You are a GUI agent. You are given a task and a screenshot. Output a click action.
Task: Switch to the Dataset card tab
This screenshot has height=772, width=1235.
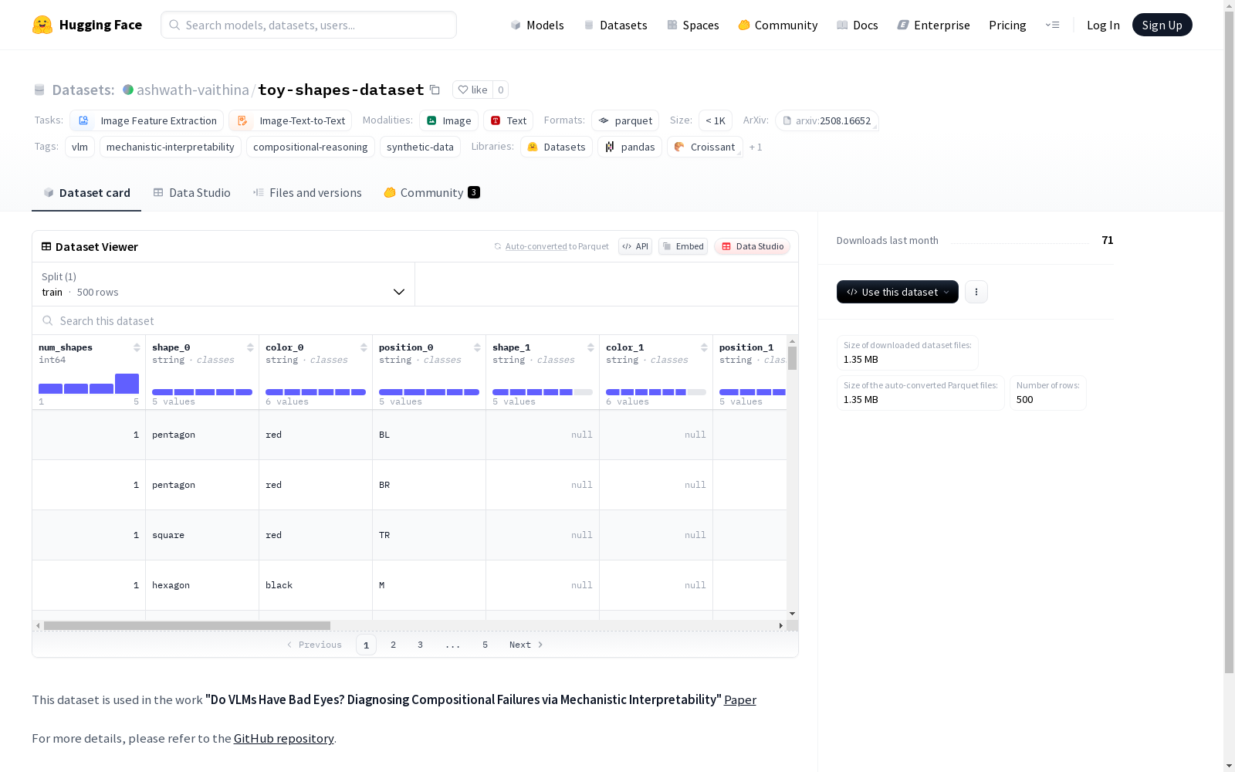click(x=86, y=193)
